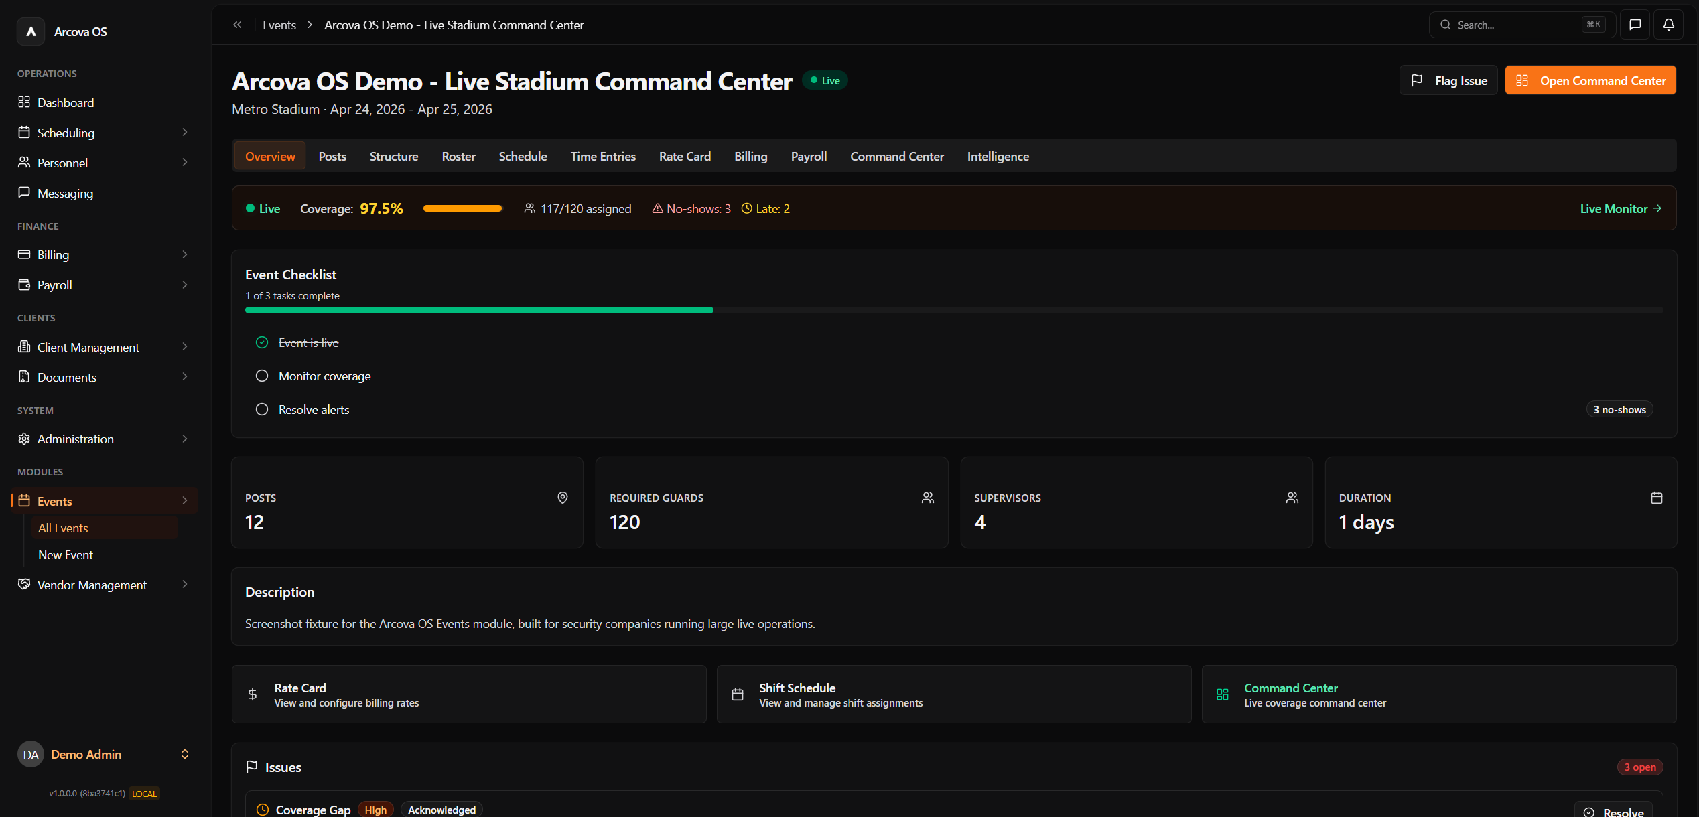The width and height of the screenshot is (1699, 817).
Task: Switch to the Structure tab
Action: tap(394, 156)
